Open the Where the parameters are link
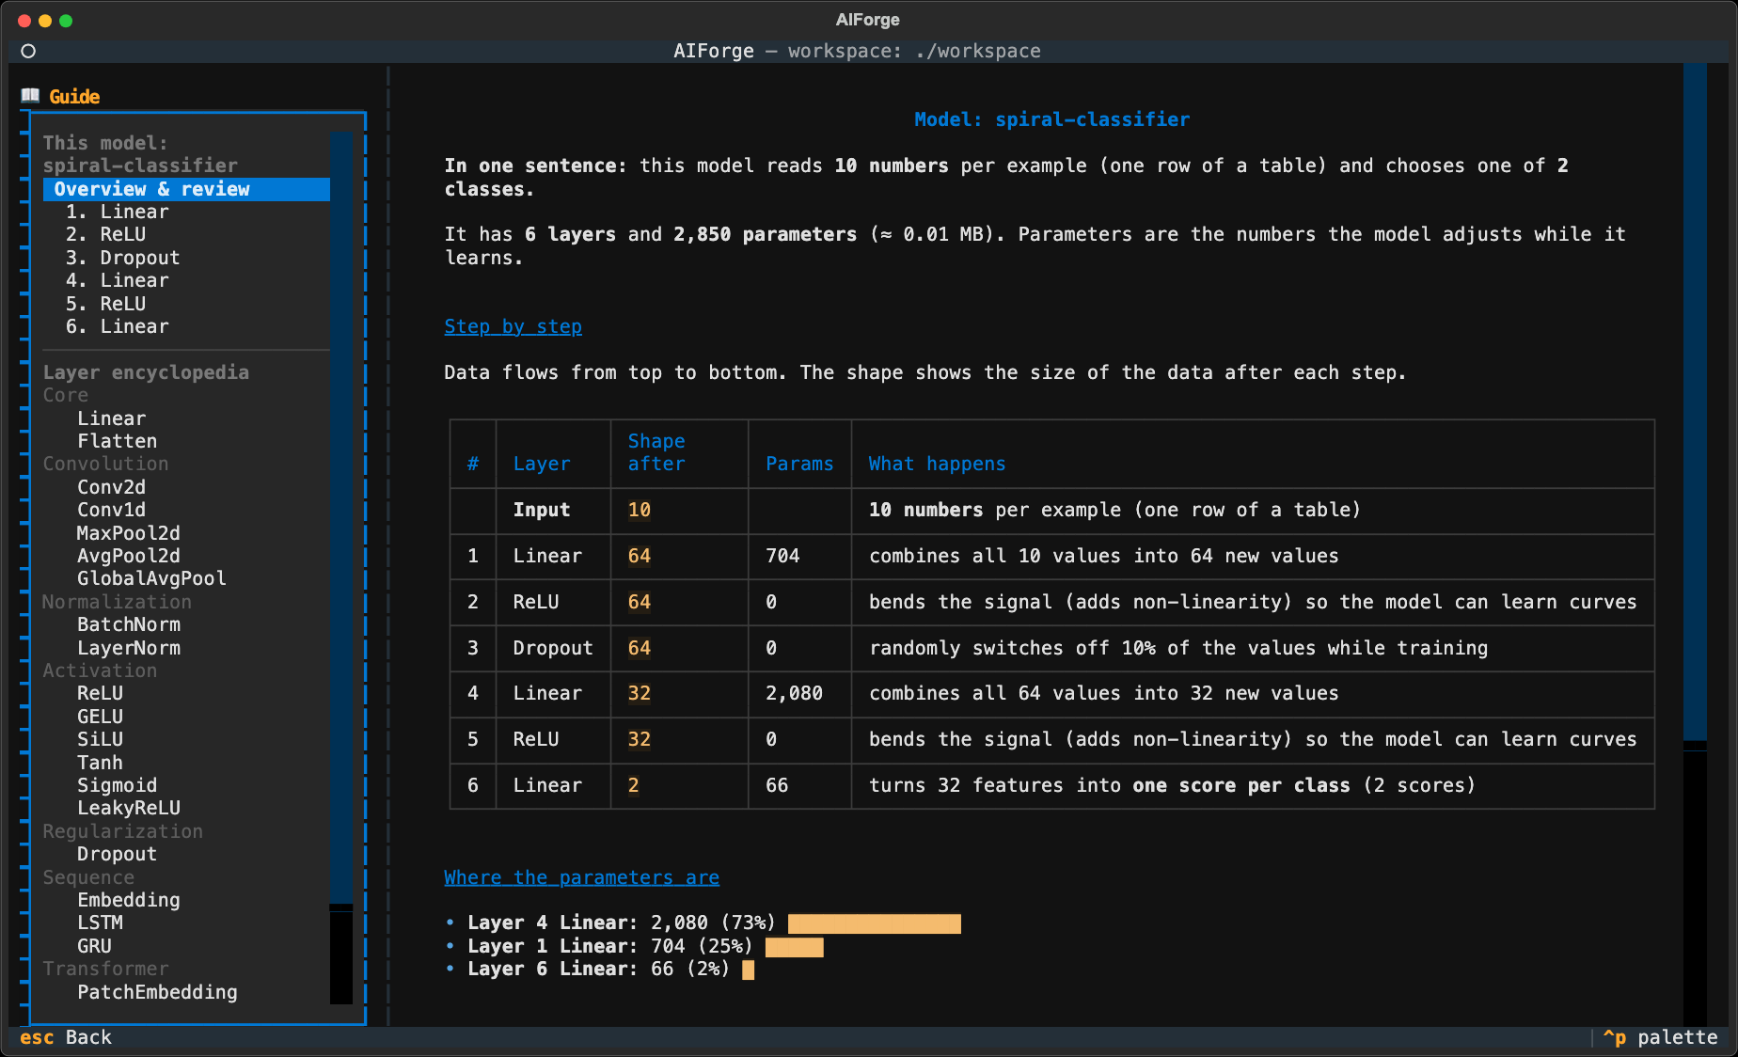Image resolution: width=1738 pixels, height=1057 pixels. click(x=581, y=877)
